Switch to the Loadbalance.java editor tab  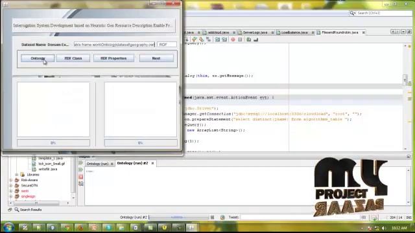click(x=294, y=32)
